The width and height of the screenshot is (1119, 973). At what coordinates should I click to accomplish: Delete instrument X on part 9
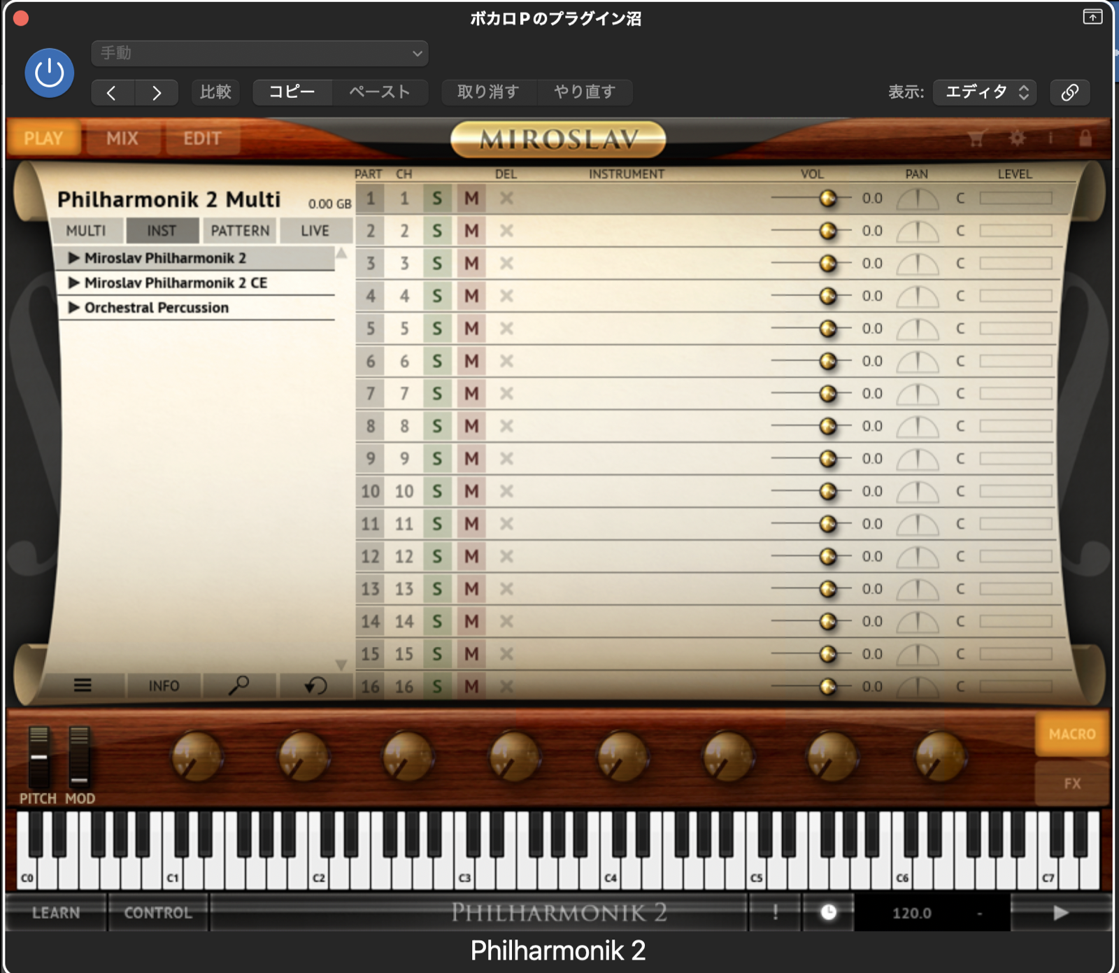pos(507,459)
